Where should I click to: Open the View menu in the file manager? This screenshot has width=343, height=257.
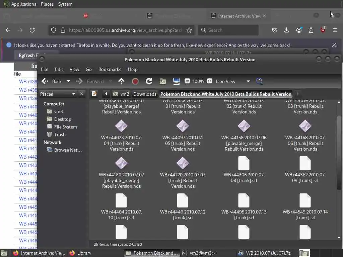coord(74,69)
